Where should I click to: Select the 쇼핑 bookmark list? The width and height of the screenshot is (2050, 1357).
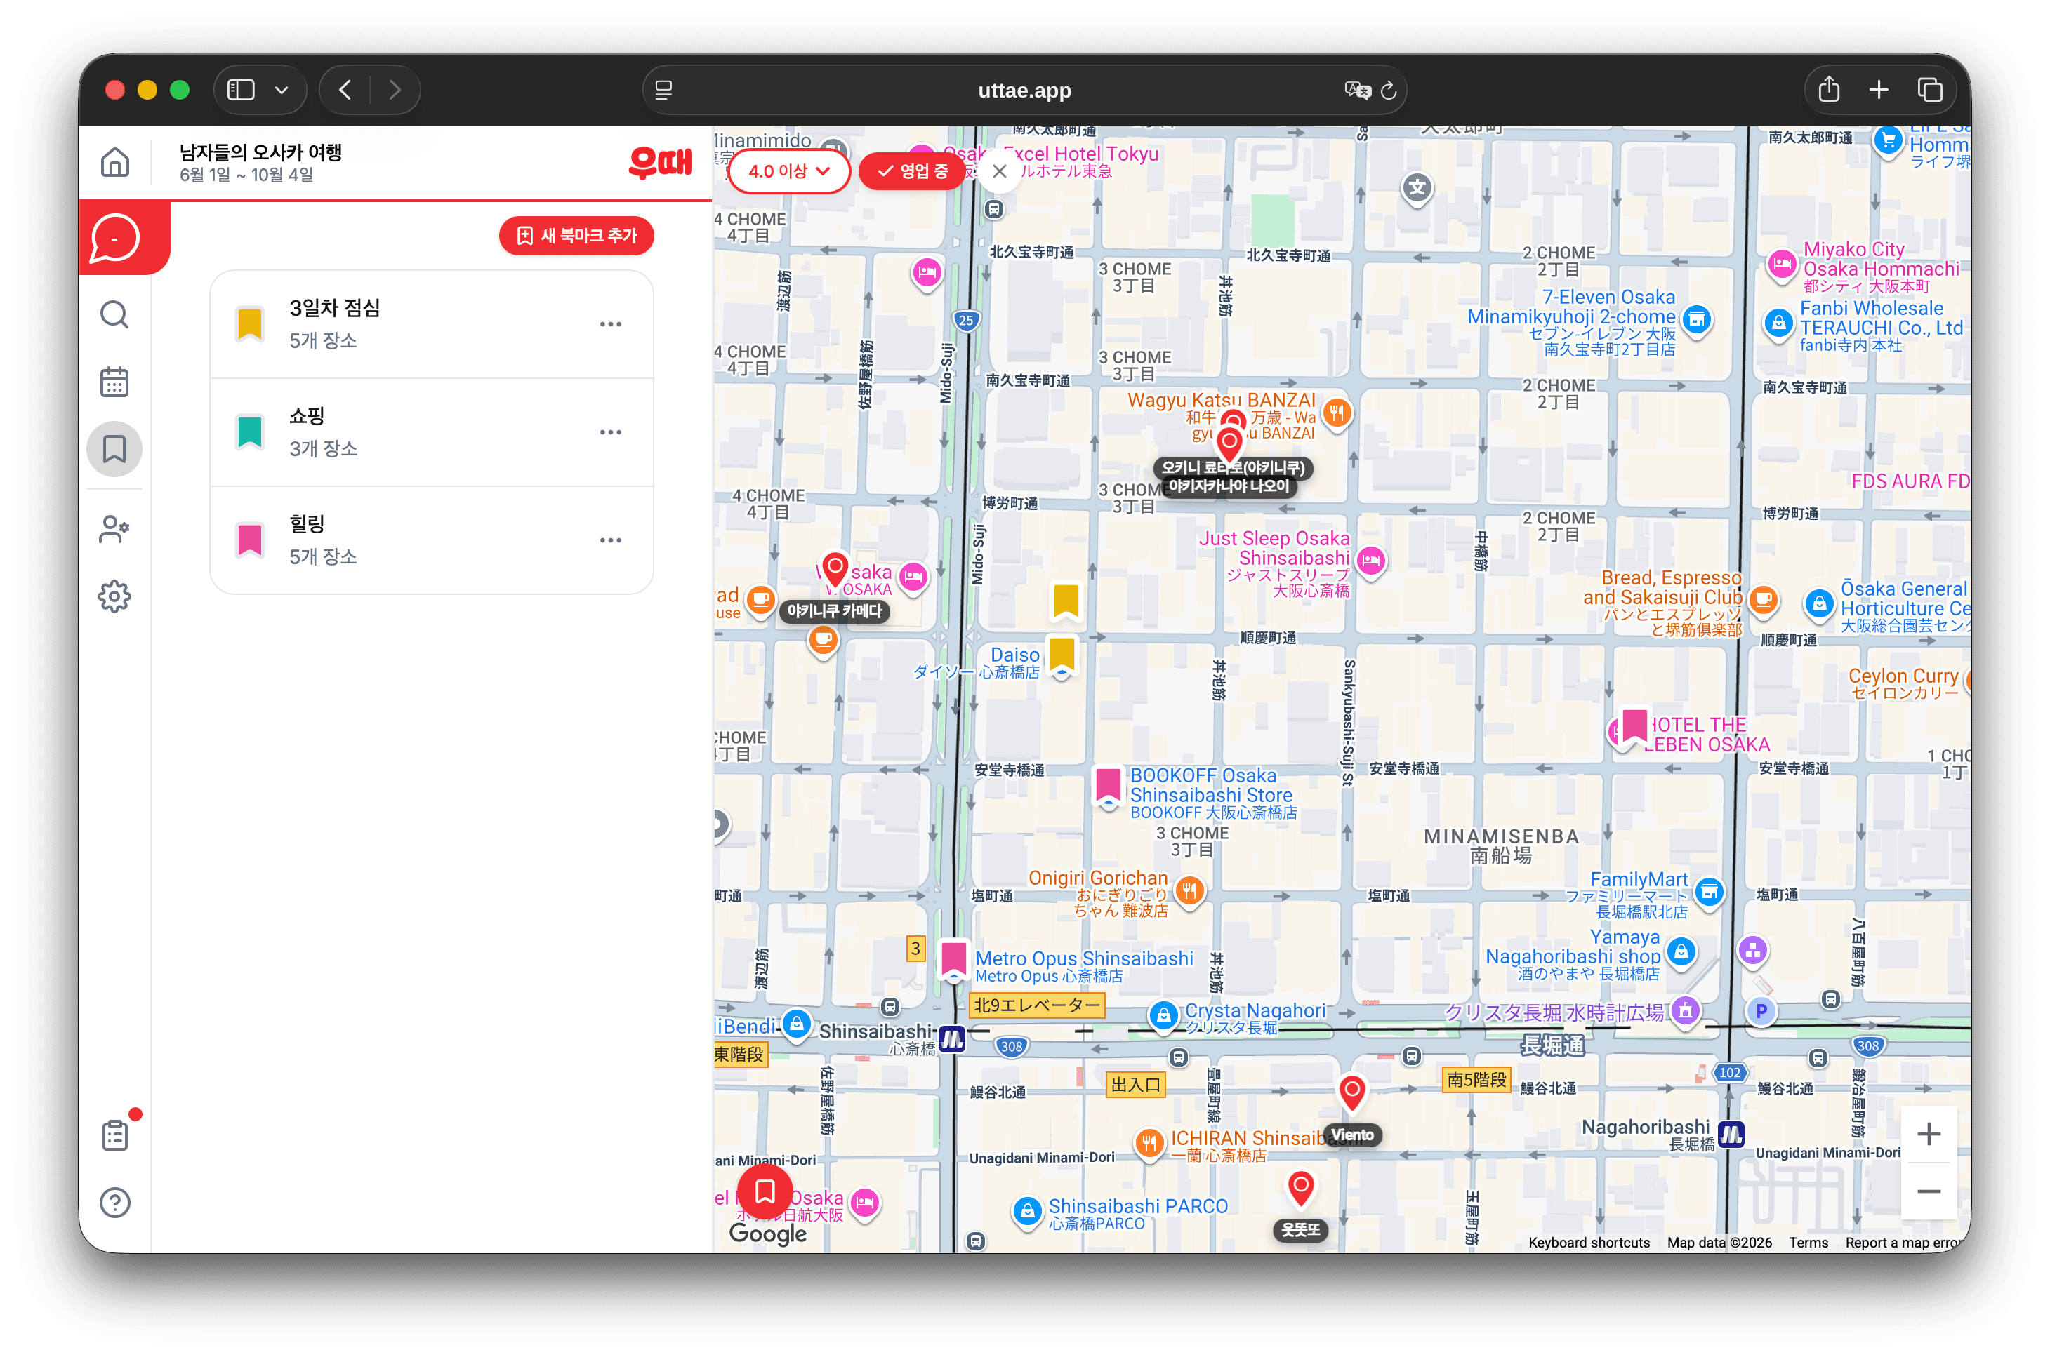(431, 432)
